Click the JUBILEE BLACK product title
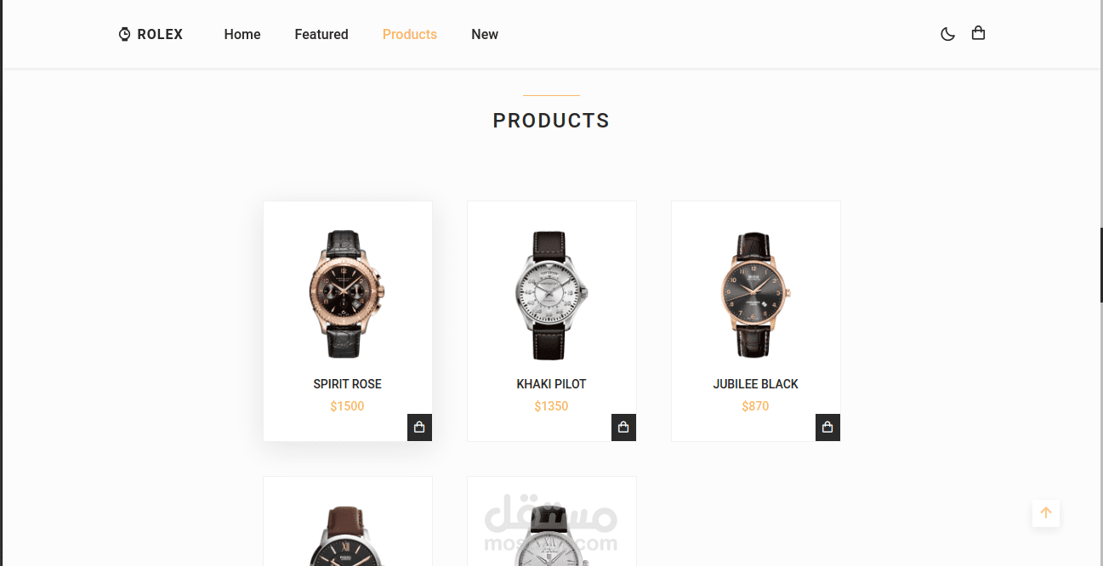The image size is (1103, 566). click(755, 384)
